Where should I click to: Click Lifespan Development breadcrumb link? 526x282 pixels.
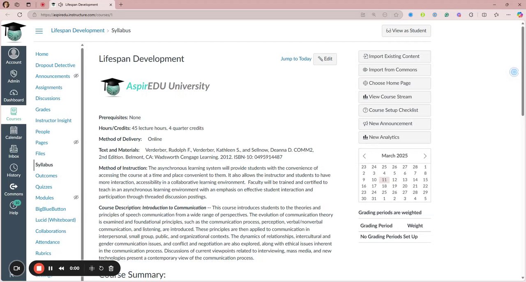point(78,31)
